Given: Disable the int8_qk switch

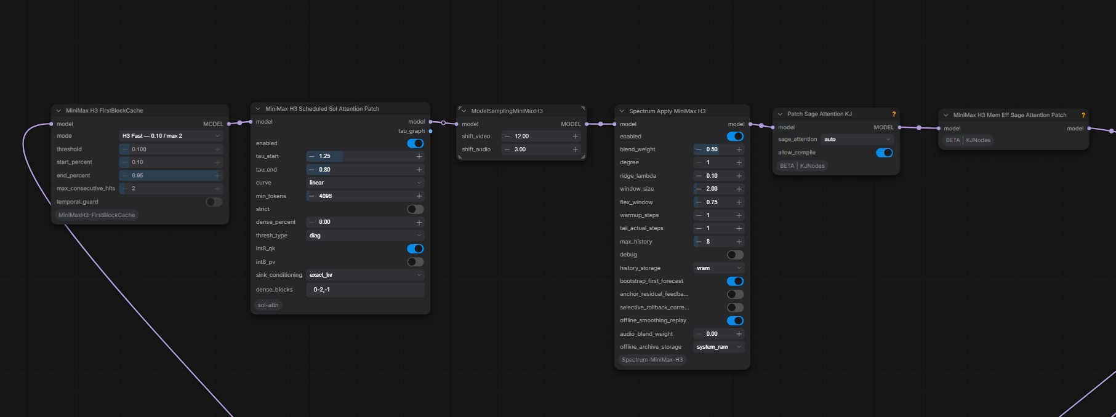Looking at the screenshot, I should tap(415, 248).
